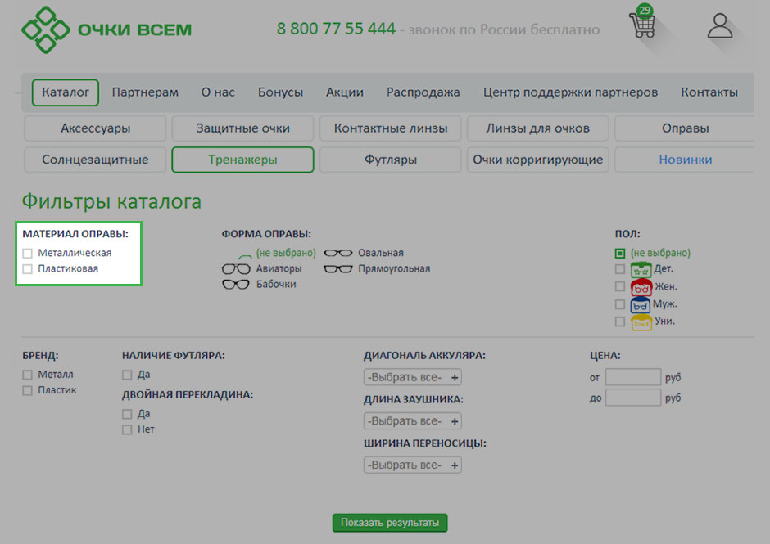Image resolution: width=770 pixels, height=544 pixels.
Task: Choose the Овальная frame shape icon
Action: tap(338, 254)
